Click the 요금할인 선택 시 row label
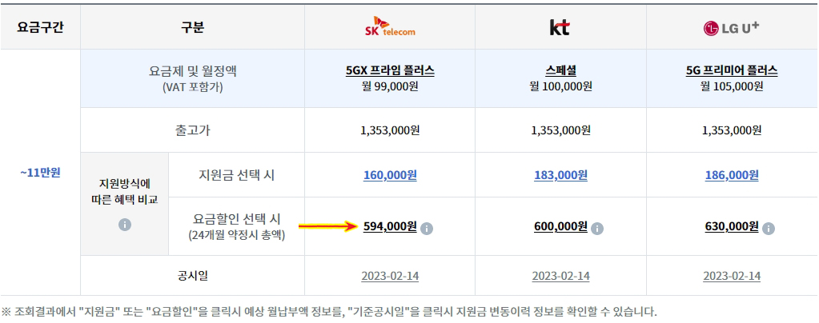Screen dimensions: 819x323 [237, 219]
